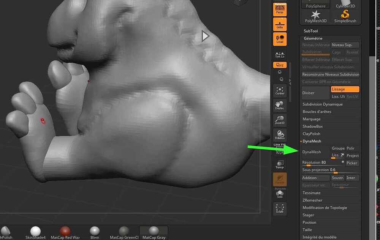The image size is (380, 240).
Task: Expand Subdivision Dynamique section
Action: [x=323, y=104]
